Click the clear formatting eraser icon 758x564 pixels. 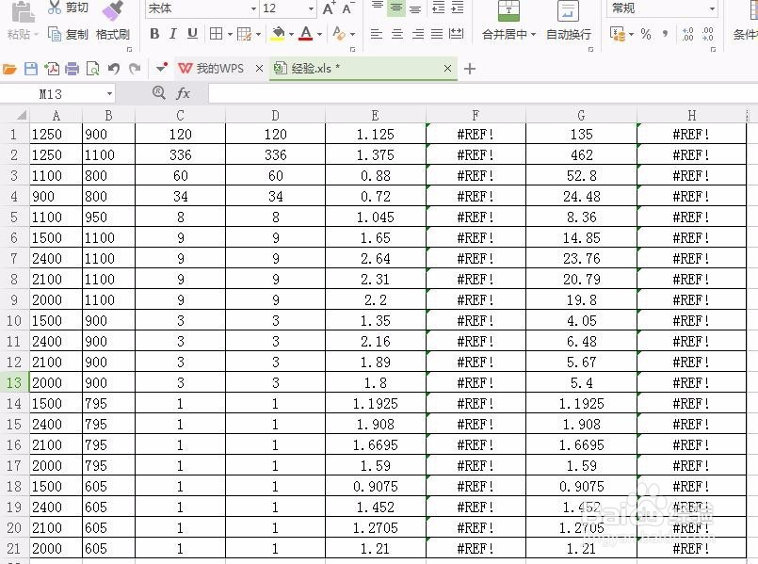(x=339, y=34)
